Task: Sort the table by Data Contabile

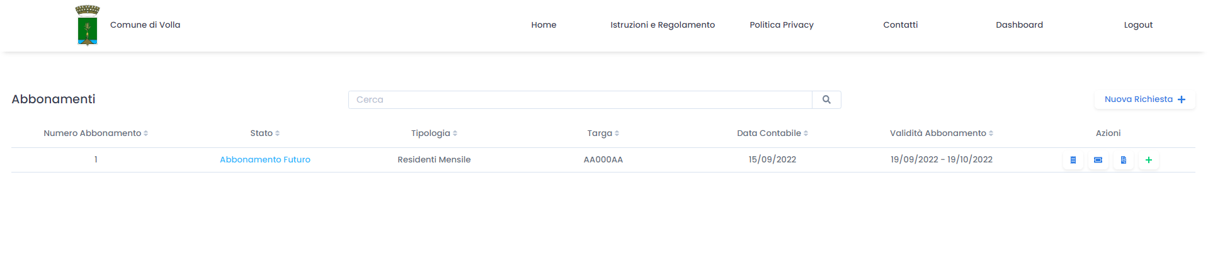Action: tap(772, 133)
